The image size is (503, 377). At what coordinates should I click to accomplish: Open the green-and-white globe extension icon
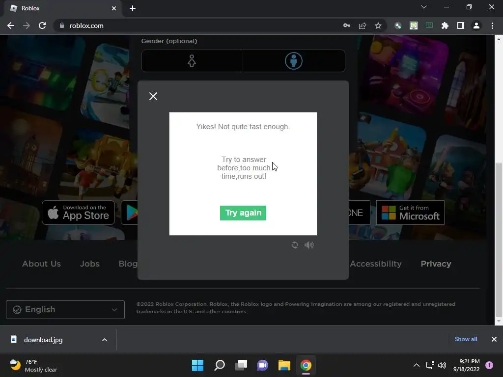(x=398, y=26)
